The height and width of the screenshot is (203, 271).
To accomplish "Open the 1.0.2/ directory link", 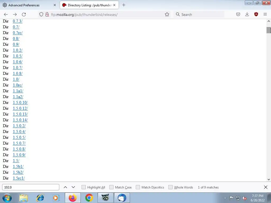I will pyautogui.click(x=18, y=50).
